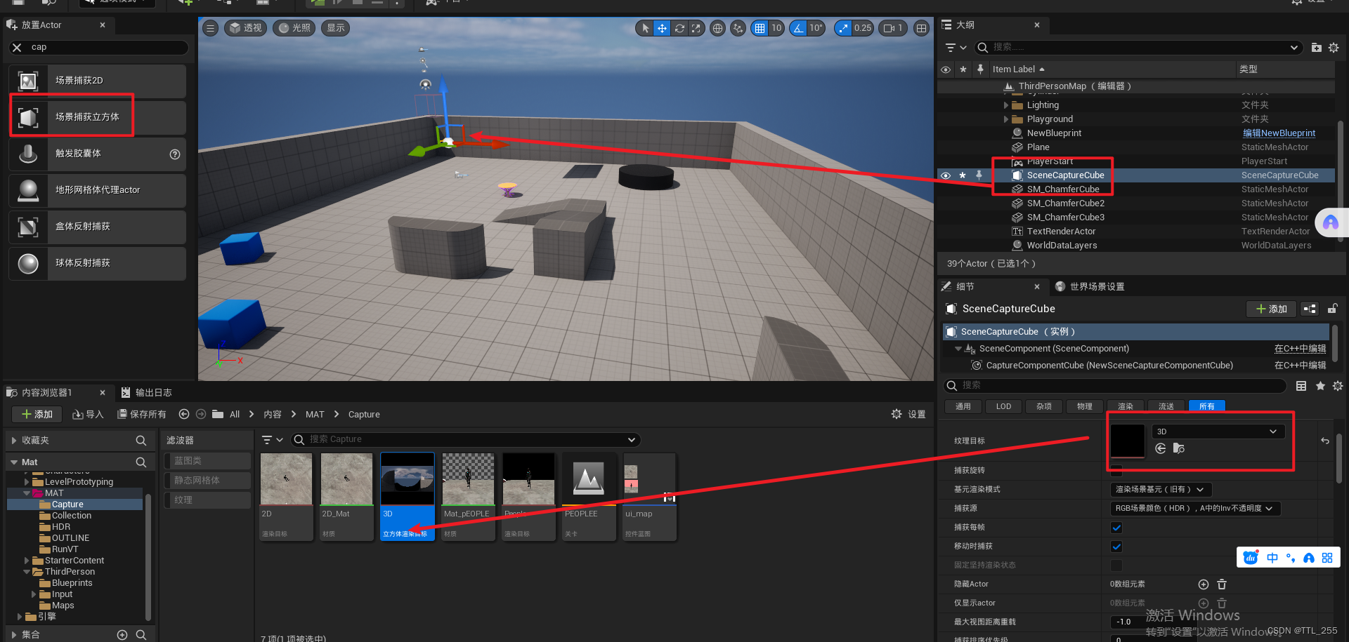This screenshot has width=1349, height=642.
Task: Toggle pin on SceneCaptureCube row
Action: click(x=979, y=175)
